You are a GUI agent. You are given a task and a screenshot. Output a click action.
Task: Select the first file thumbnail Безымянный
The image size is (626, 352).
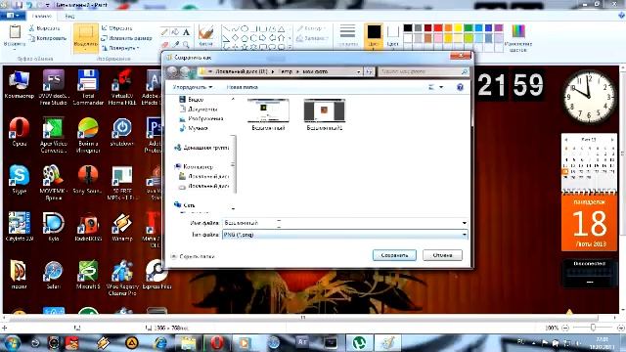click(x=268, y=115)
